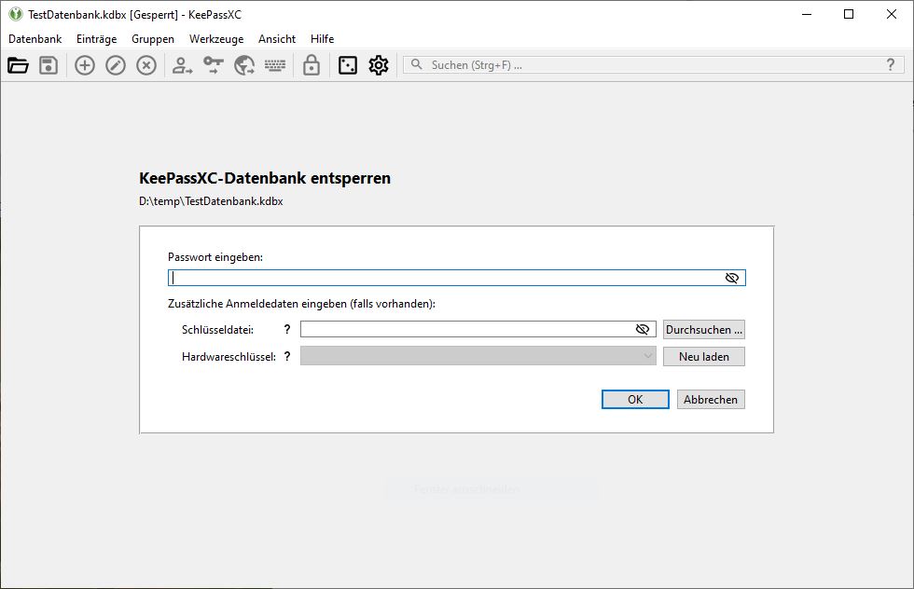The width and height of the screenshot is (914, 589).
Task: Focus the Passwort eingeben field
Action: coord(456,278)
